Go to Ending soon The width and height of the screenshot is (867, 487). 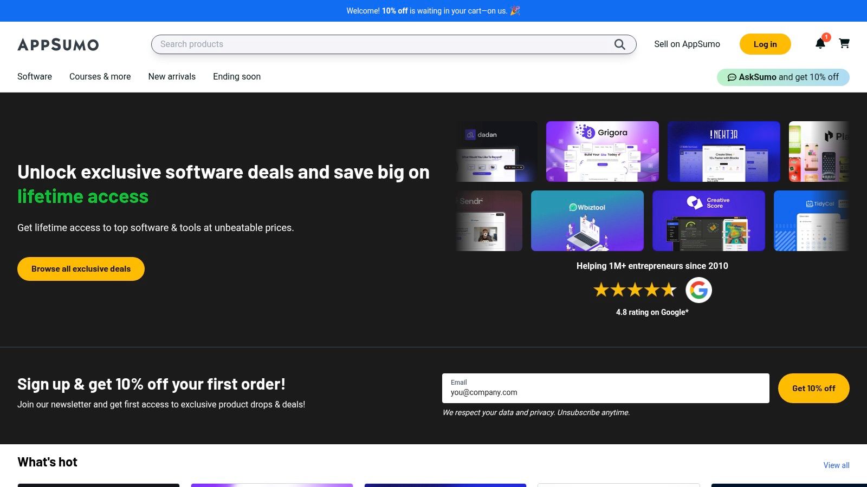(x=237, y=76)
